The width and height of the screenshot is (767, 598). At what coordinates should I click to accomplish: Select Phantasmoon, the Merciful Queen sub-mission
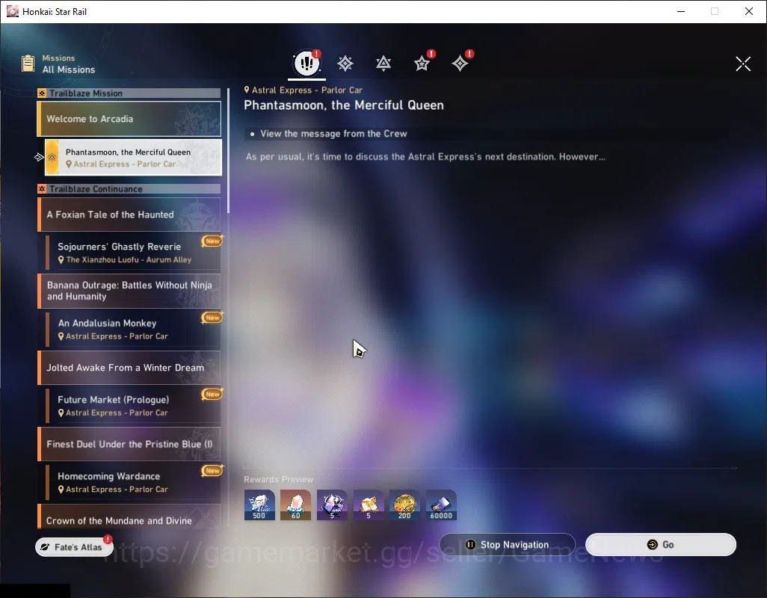(133, 158)
